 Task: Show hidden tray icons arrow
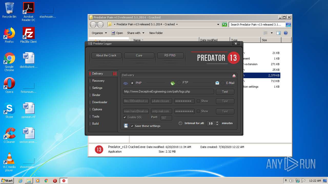point(286,180)
